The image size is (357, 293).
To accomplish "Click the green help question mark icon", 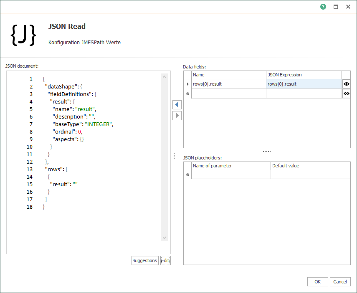I will (323, 7).
